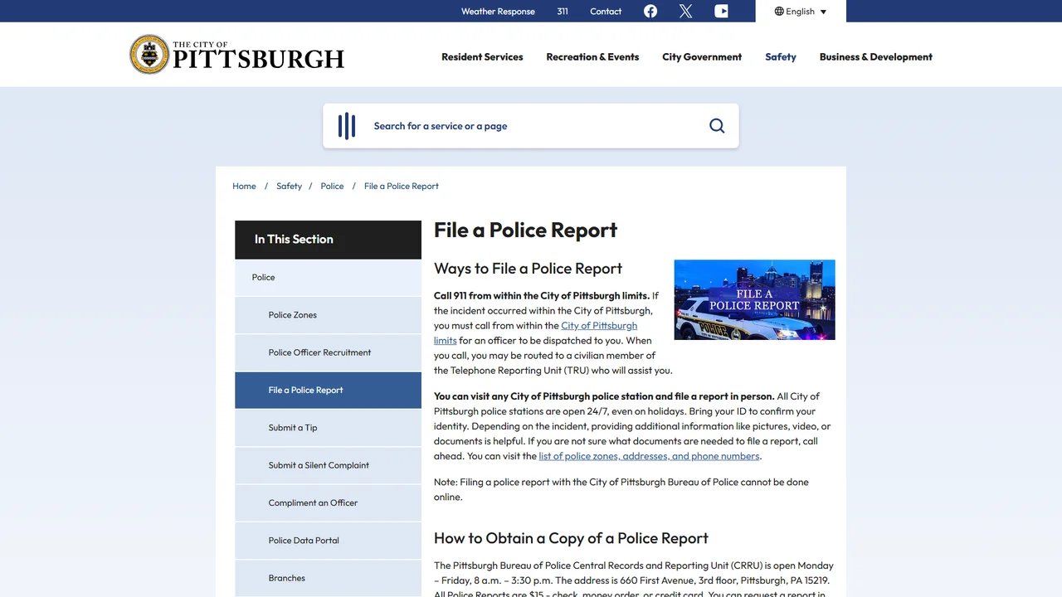Open the City Government menu

702,57
